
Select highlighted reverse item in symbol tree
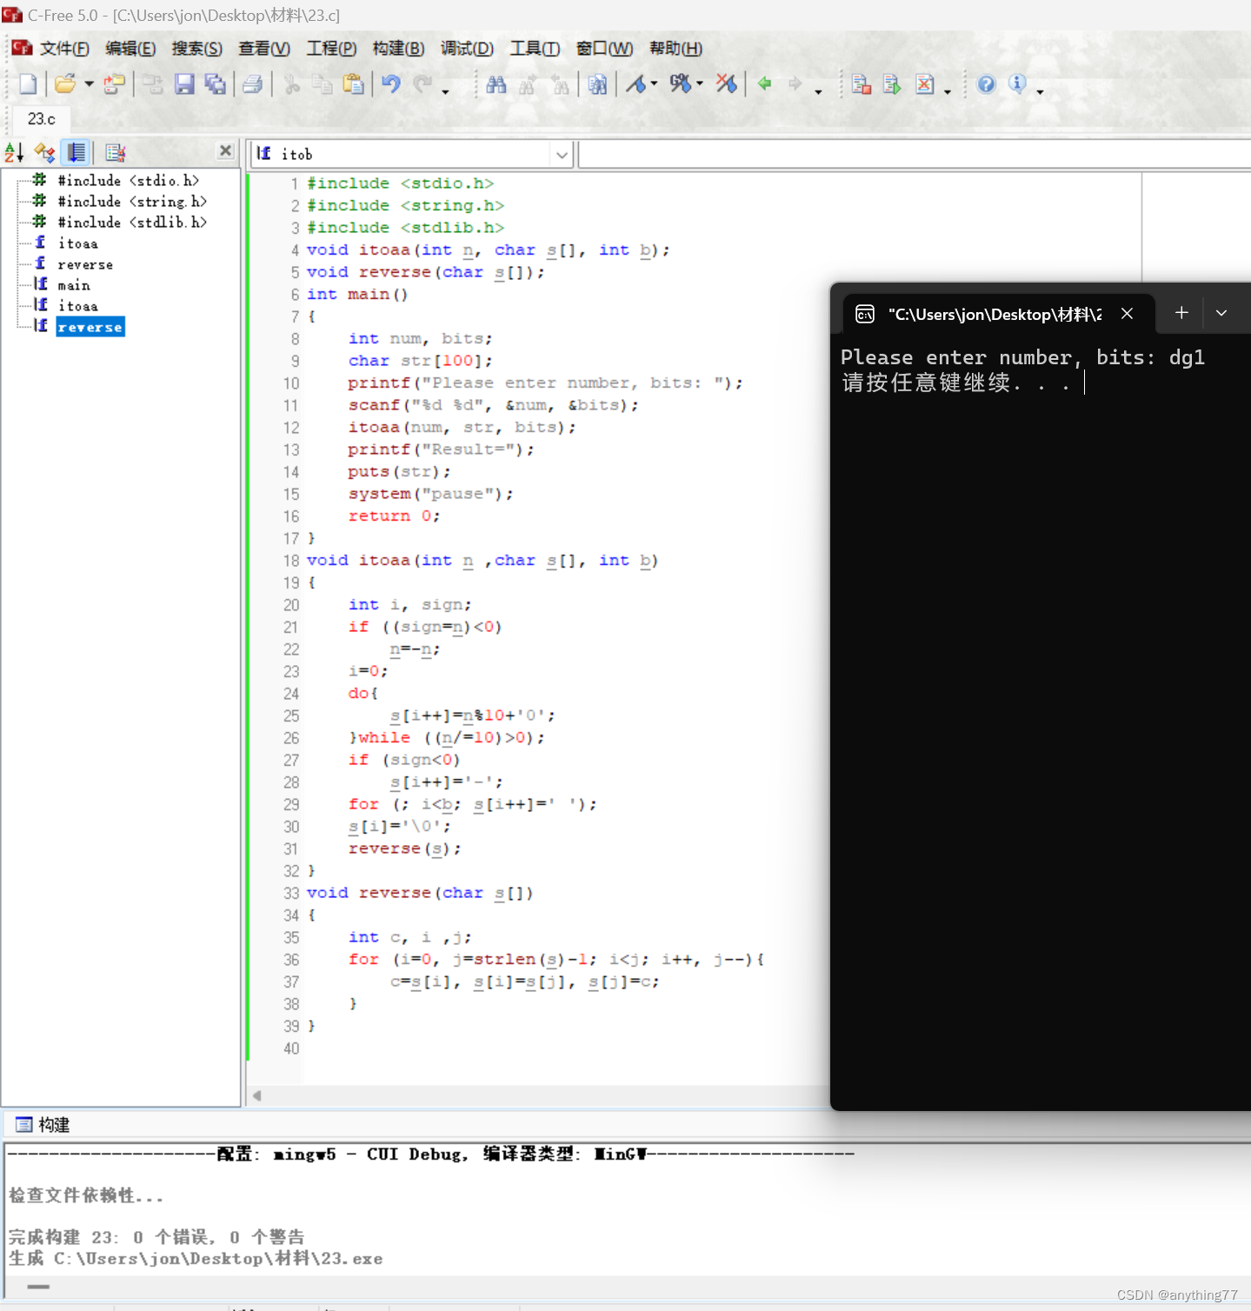click(x=90, y=327)
